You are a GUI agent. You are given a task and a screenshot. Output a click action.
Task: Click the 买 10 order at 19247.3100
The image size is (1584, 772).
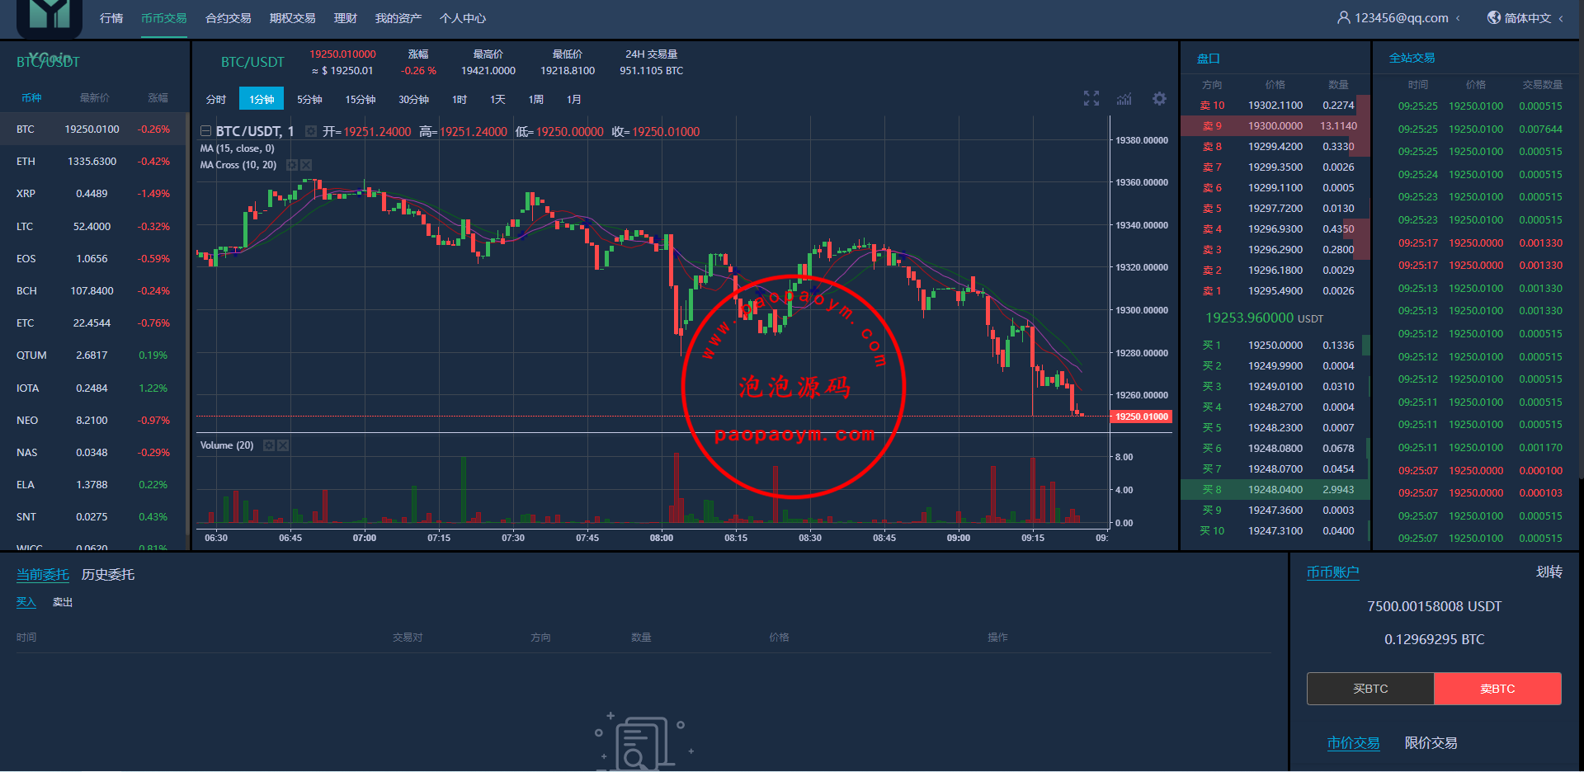click(x=1275, y=530)
